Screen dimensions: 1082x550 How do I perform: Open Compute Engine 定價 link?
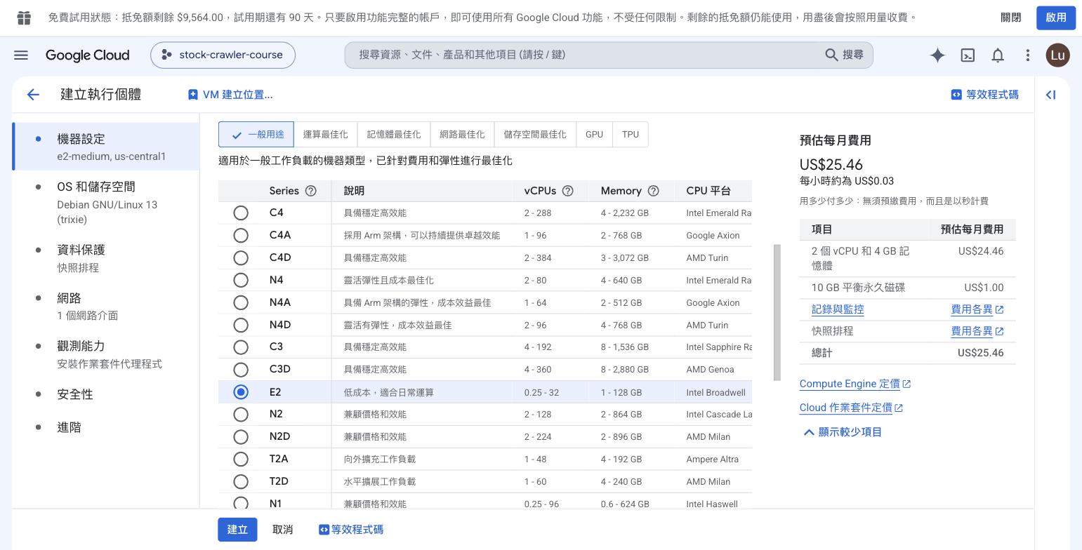(855, 384)
